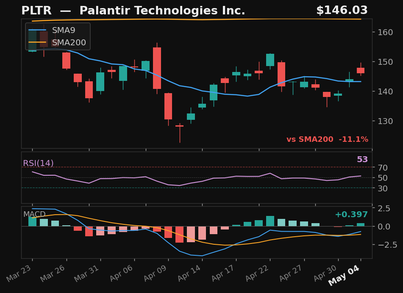Screen dimensions: 403x293
Task: Click the Apr 22 date label
Action: 257,273
